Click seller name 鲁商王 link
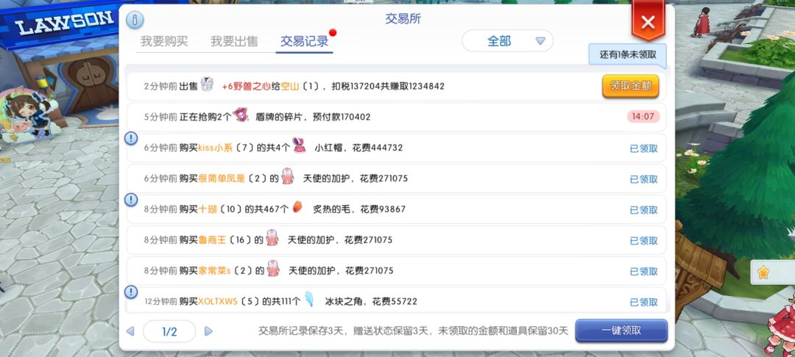Viewport: 795px width, 357px height. [212, 239]
